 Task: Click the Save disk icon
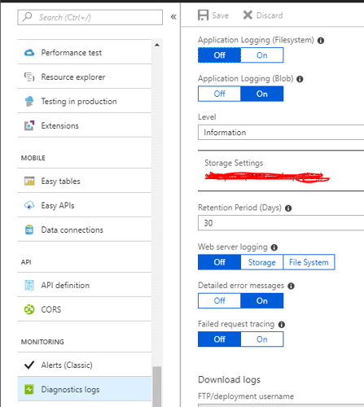click(203, 15)
